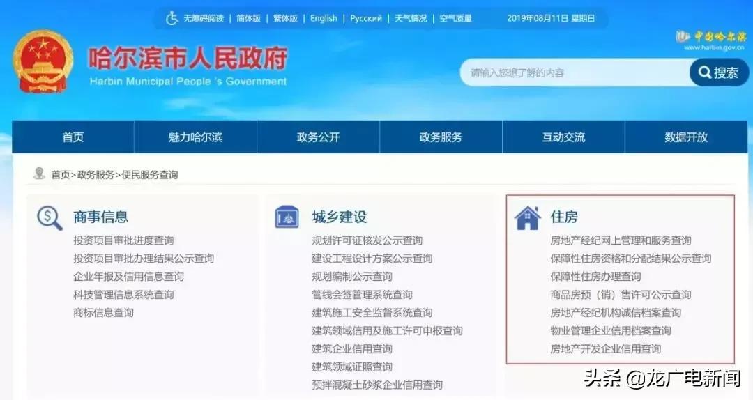Open 商标信息查询
The image size is (753, 400).
point(103,313)
